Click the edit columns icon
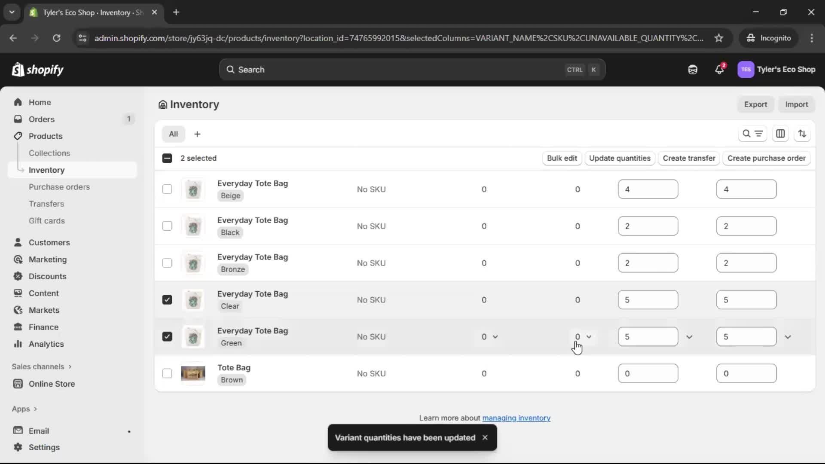The height and width of the screenshot is (464, 825). [x=781, y=134]
